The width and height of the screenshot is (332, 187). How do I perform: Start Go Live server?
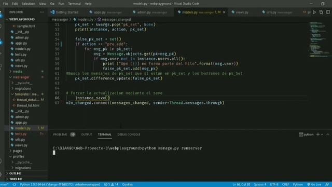tap(314, 184)
